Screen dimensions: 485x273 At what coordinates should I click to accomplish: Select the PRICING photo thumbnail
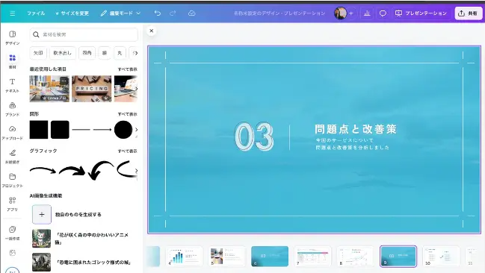[x=92, y=89]
